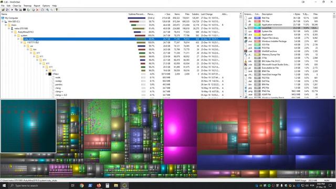Click the Open Item arrow toolbar icon
336x189 pixels.
click(x=12, y=9)
